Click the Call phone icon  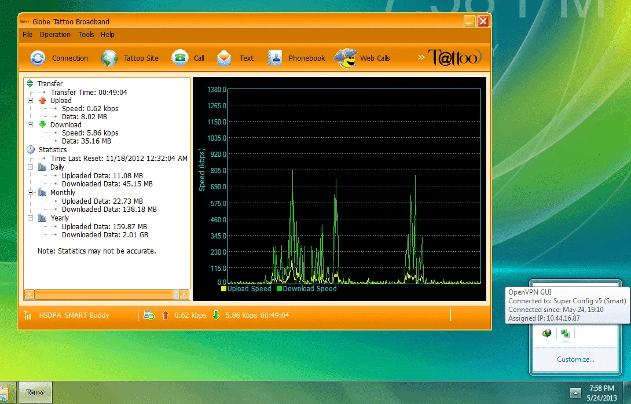pos(180,58)
